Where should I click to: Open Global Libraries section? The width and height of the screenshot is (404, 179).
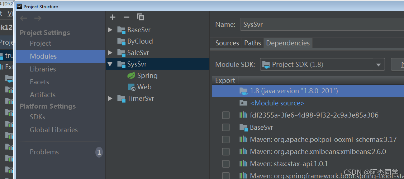click(x=54, y=130)
